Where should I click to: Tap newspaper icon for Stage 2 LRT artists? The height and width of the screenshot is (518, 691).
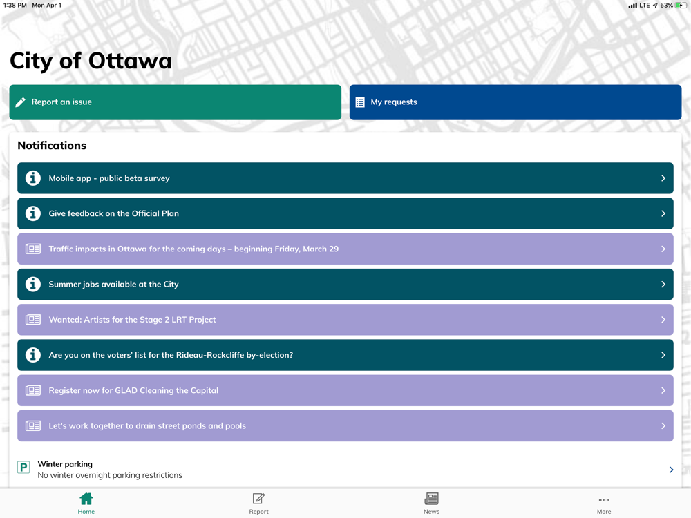(x=33, y=319)
